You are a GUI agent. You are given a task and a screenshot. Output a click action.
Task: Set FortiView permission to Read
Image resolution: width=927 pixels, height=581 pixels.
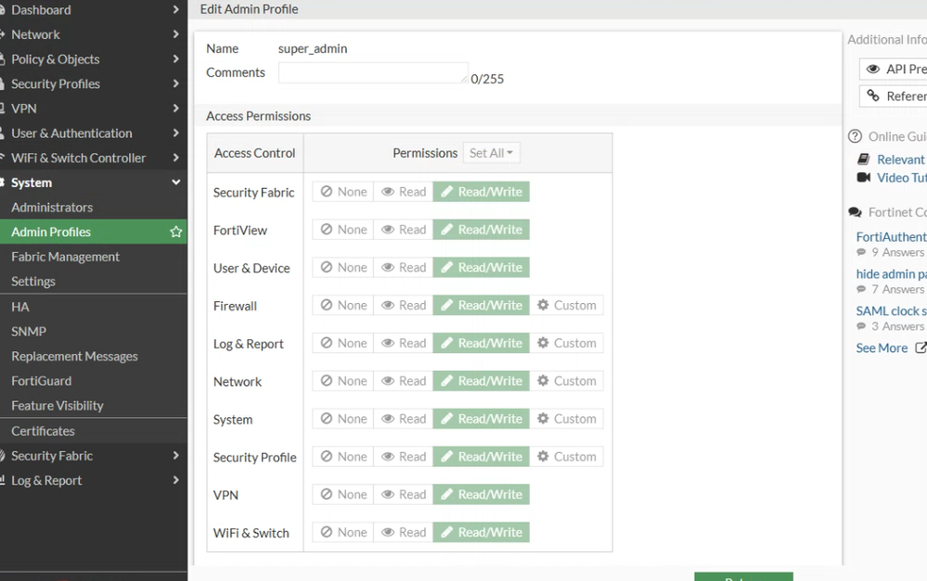[x=403, y=230]
